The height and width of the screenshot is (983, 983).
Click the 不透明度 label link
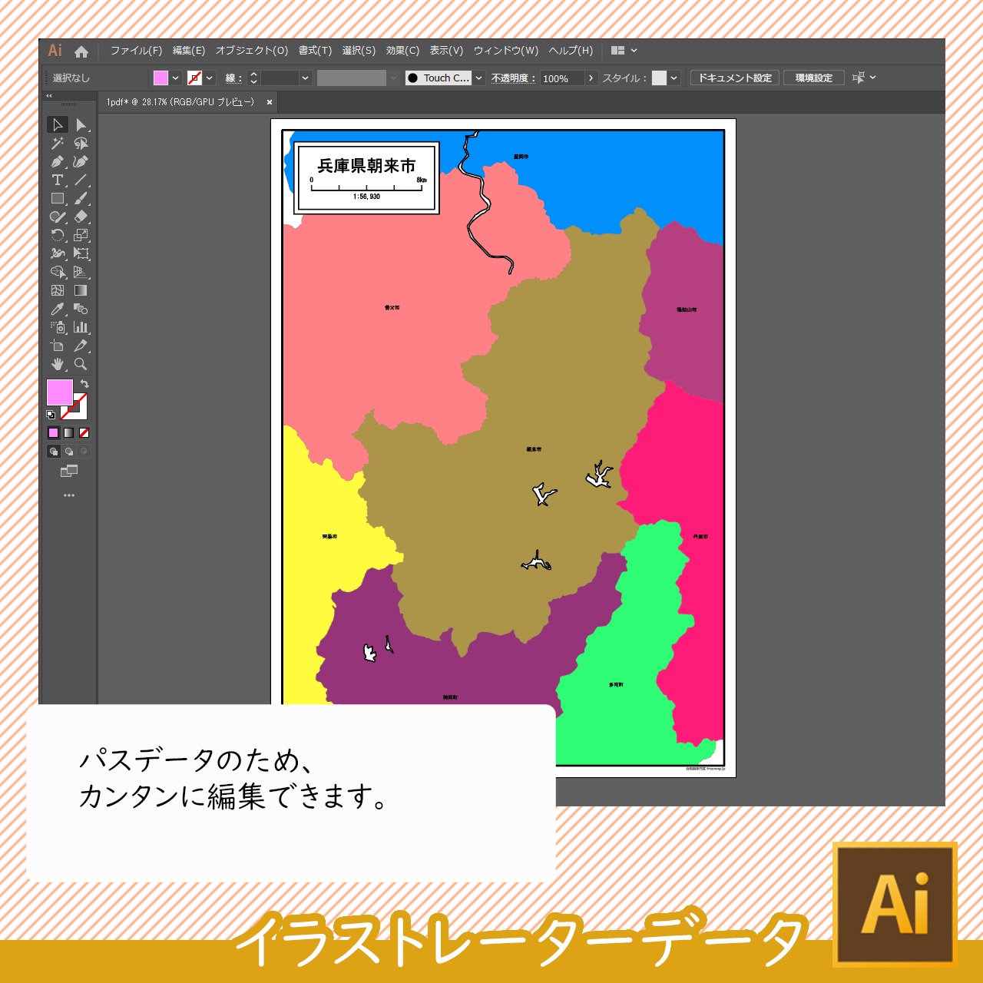pyautogui.click(x=513, y=78)
